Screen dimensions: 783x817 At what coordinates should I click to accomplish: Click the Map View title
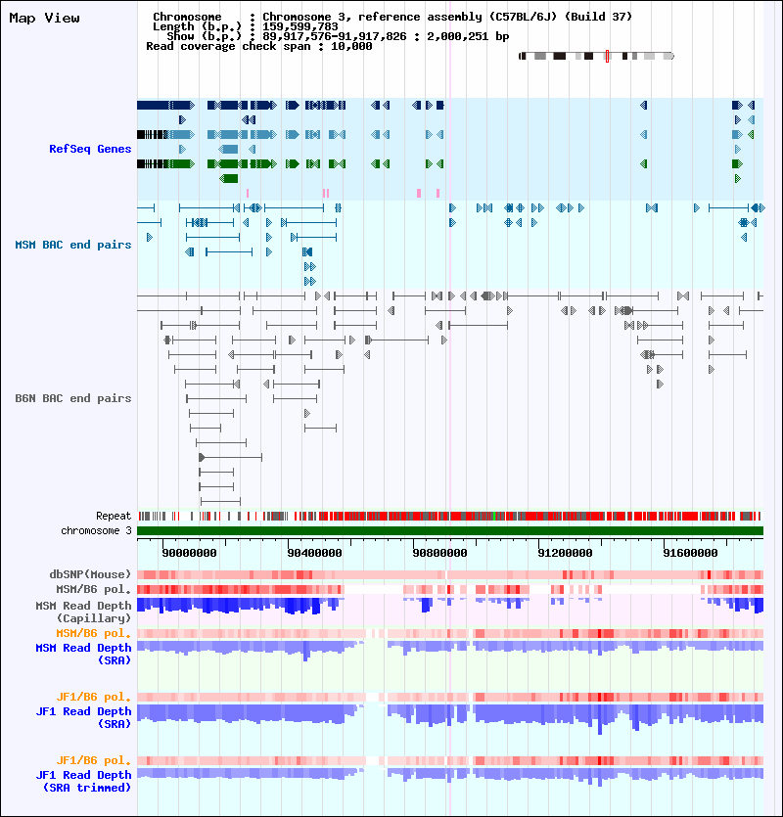pyautogui.click(x=44, y=19)
